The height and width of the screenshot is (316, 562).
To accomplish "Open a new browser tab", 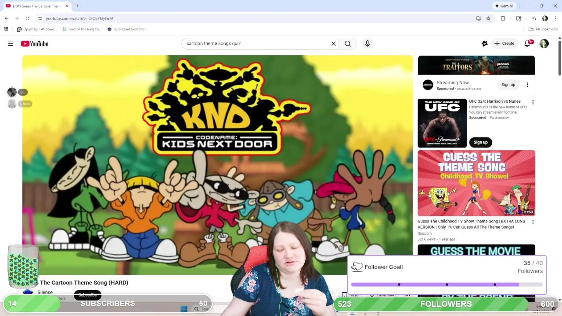I will (x=77, y=6).
